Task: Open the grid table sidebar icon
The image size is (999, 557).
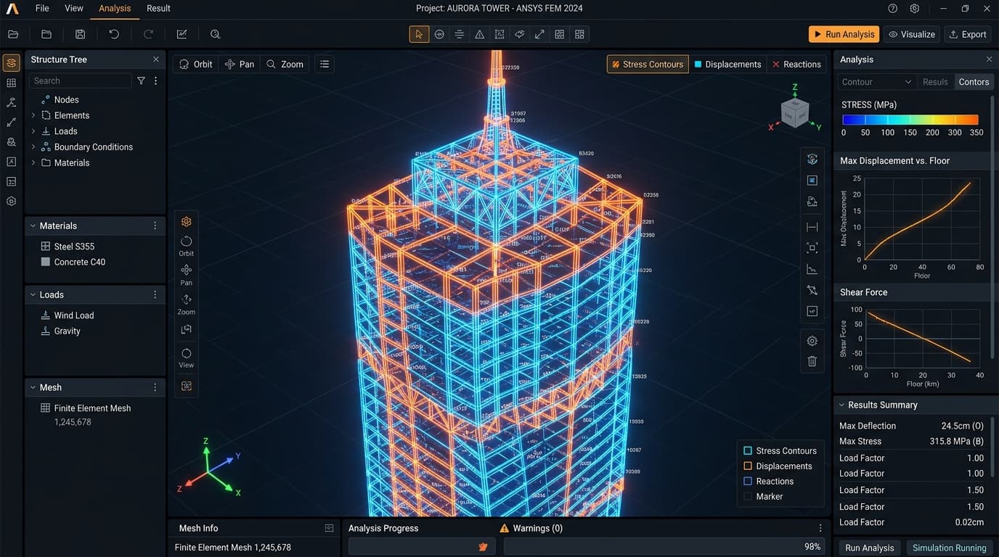Action: 12,83
